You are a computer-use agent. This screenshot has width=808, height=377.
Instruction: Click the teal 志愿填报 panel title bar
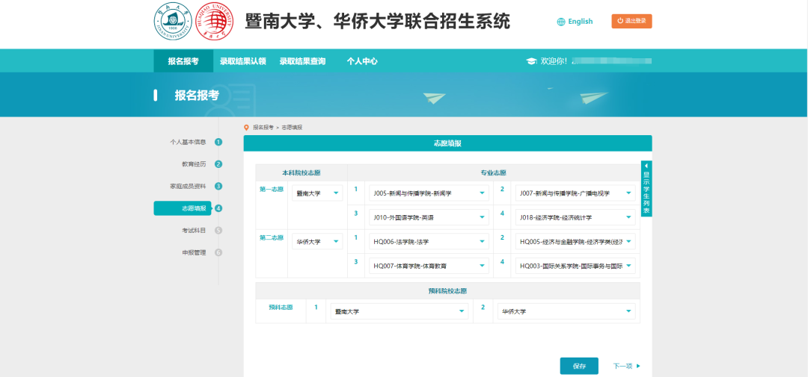[448, 143]
